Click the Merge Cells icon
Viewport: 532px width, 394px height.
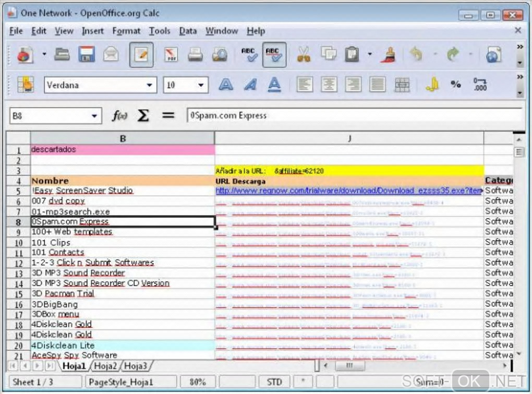pyautogui.click(x=402, y=85)
